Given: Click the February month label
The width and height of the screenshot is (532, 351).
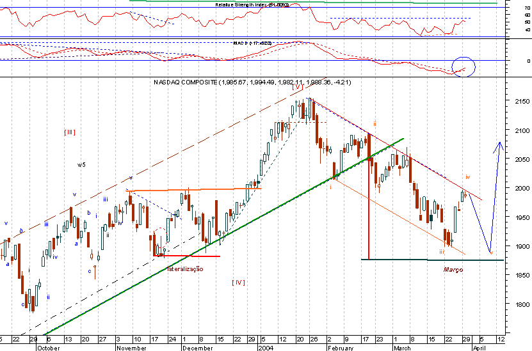Looking at the screenshot, I should pyautogui.click(x=341, y=348).
